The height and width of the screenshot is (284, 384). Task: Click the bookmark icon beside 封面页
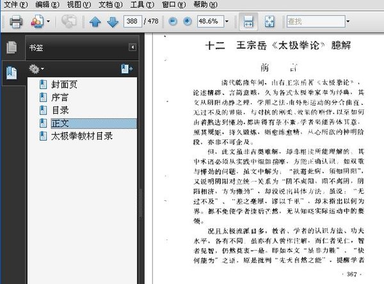tap(43, 84)
